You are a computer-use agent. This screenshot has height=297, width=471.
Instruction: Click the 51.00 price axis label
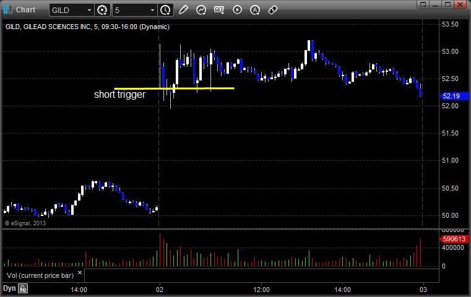click(450, 160)
